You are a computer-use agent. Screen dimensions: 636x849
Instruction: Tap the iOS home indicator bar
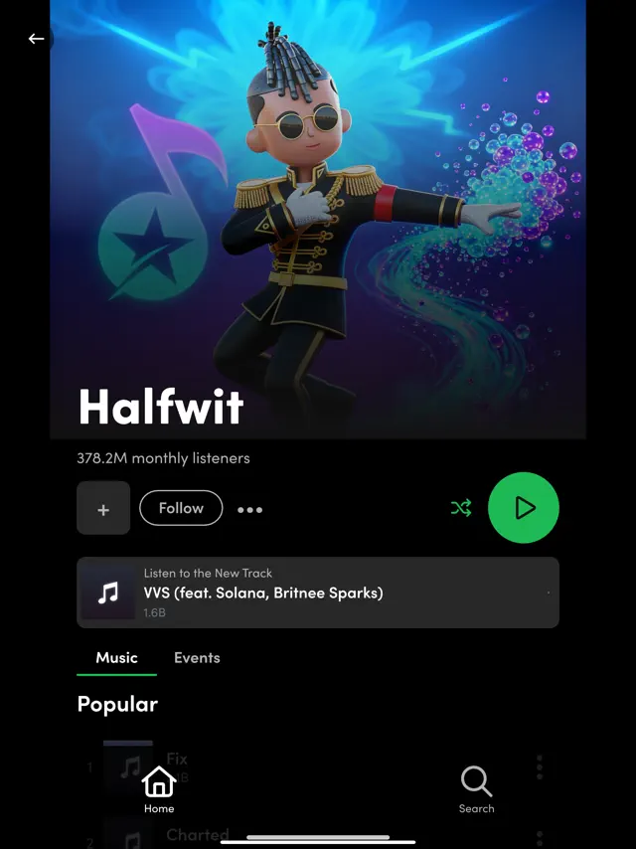[318, 841]
